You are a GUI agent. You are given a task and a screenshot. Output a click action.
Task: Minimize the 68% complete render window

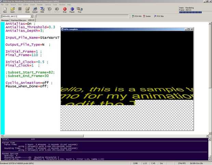click(186, 29)
